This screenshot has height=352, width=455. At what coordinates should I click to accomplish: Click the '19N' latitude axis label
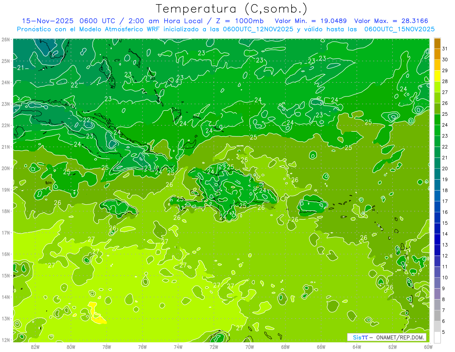pyautogui.click(x=6, y=189)
